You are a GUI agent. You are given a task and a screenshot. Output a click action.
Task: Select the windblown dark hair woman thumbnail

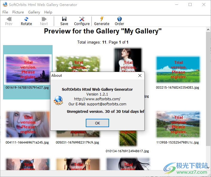pos(128,164)
